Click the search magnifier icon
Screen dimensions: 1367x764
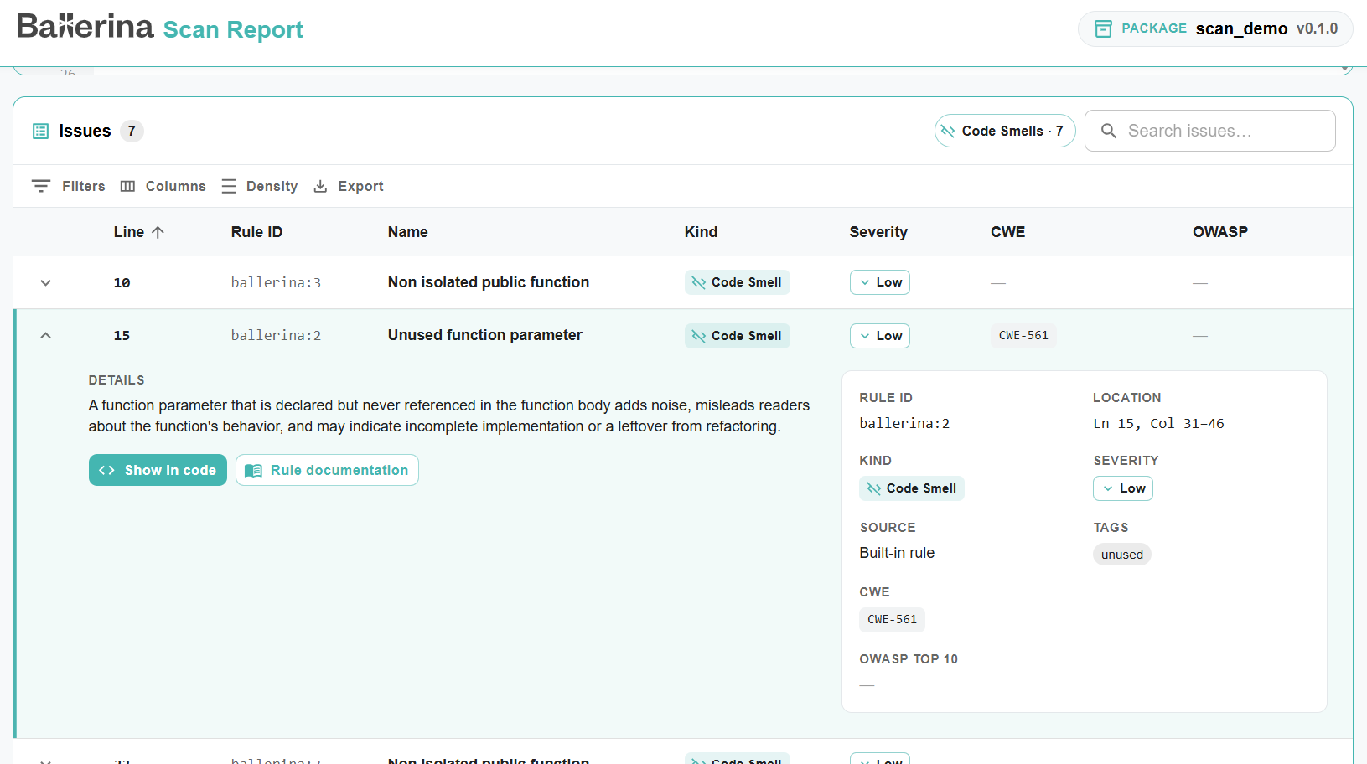pos(1108,131)
